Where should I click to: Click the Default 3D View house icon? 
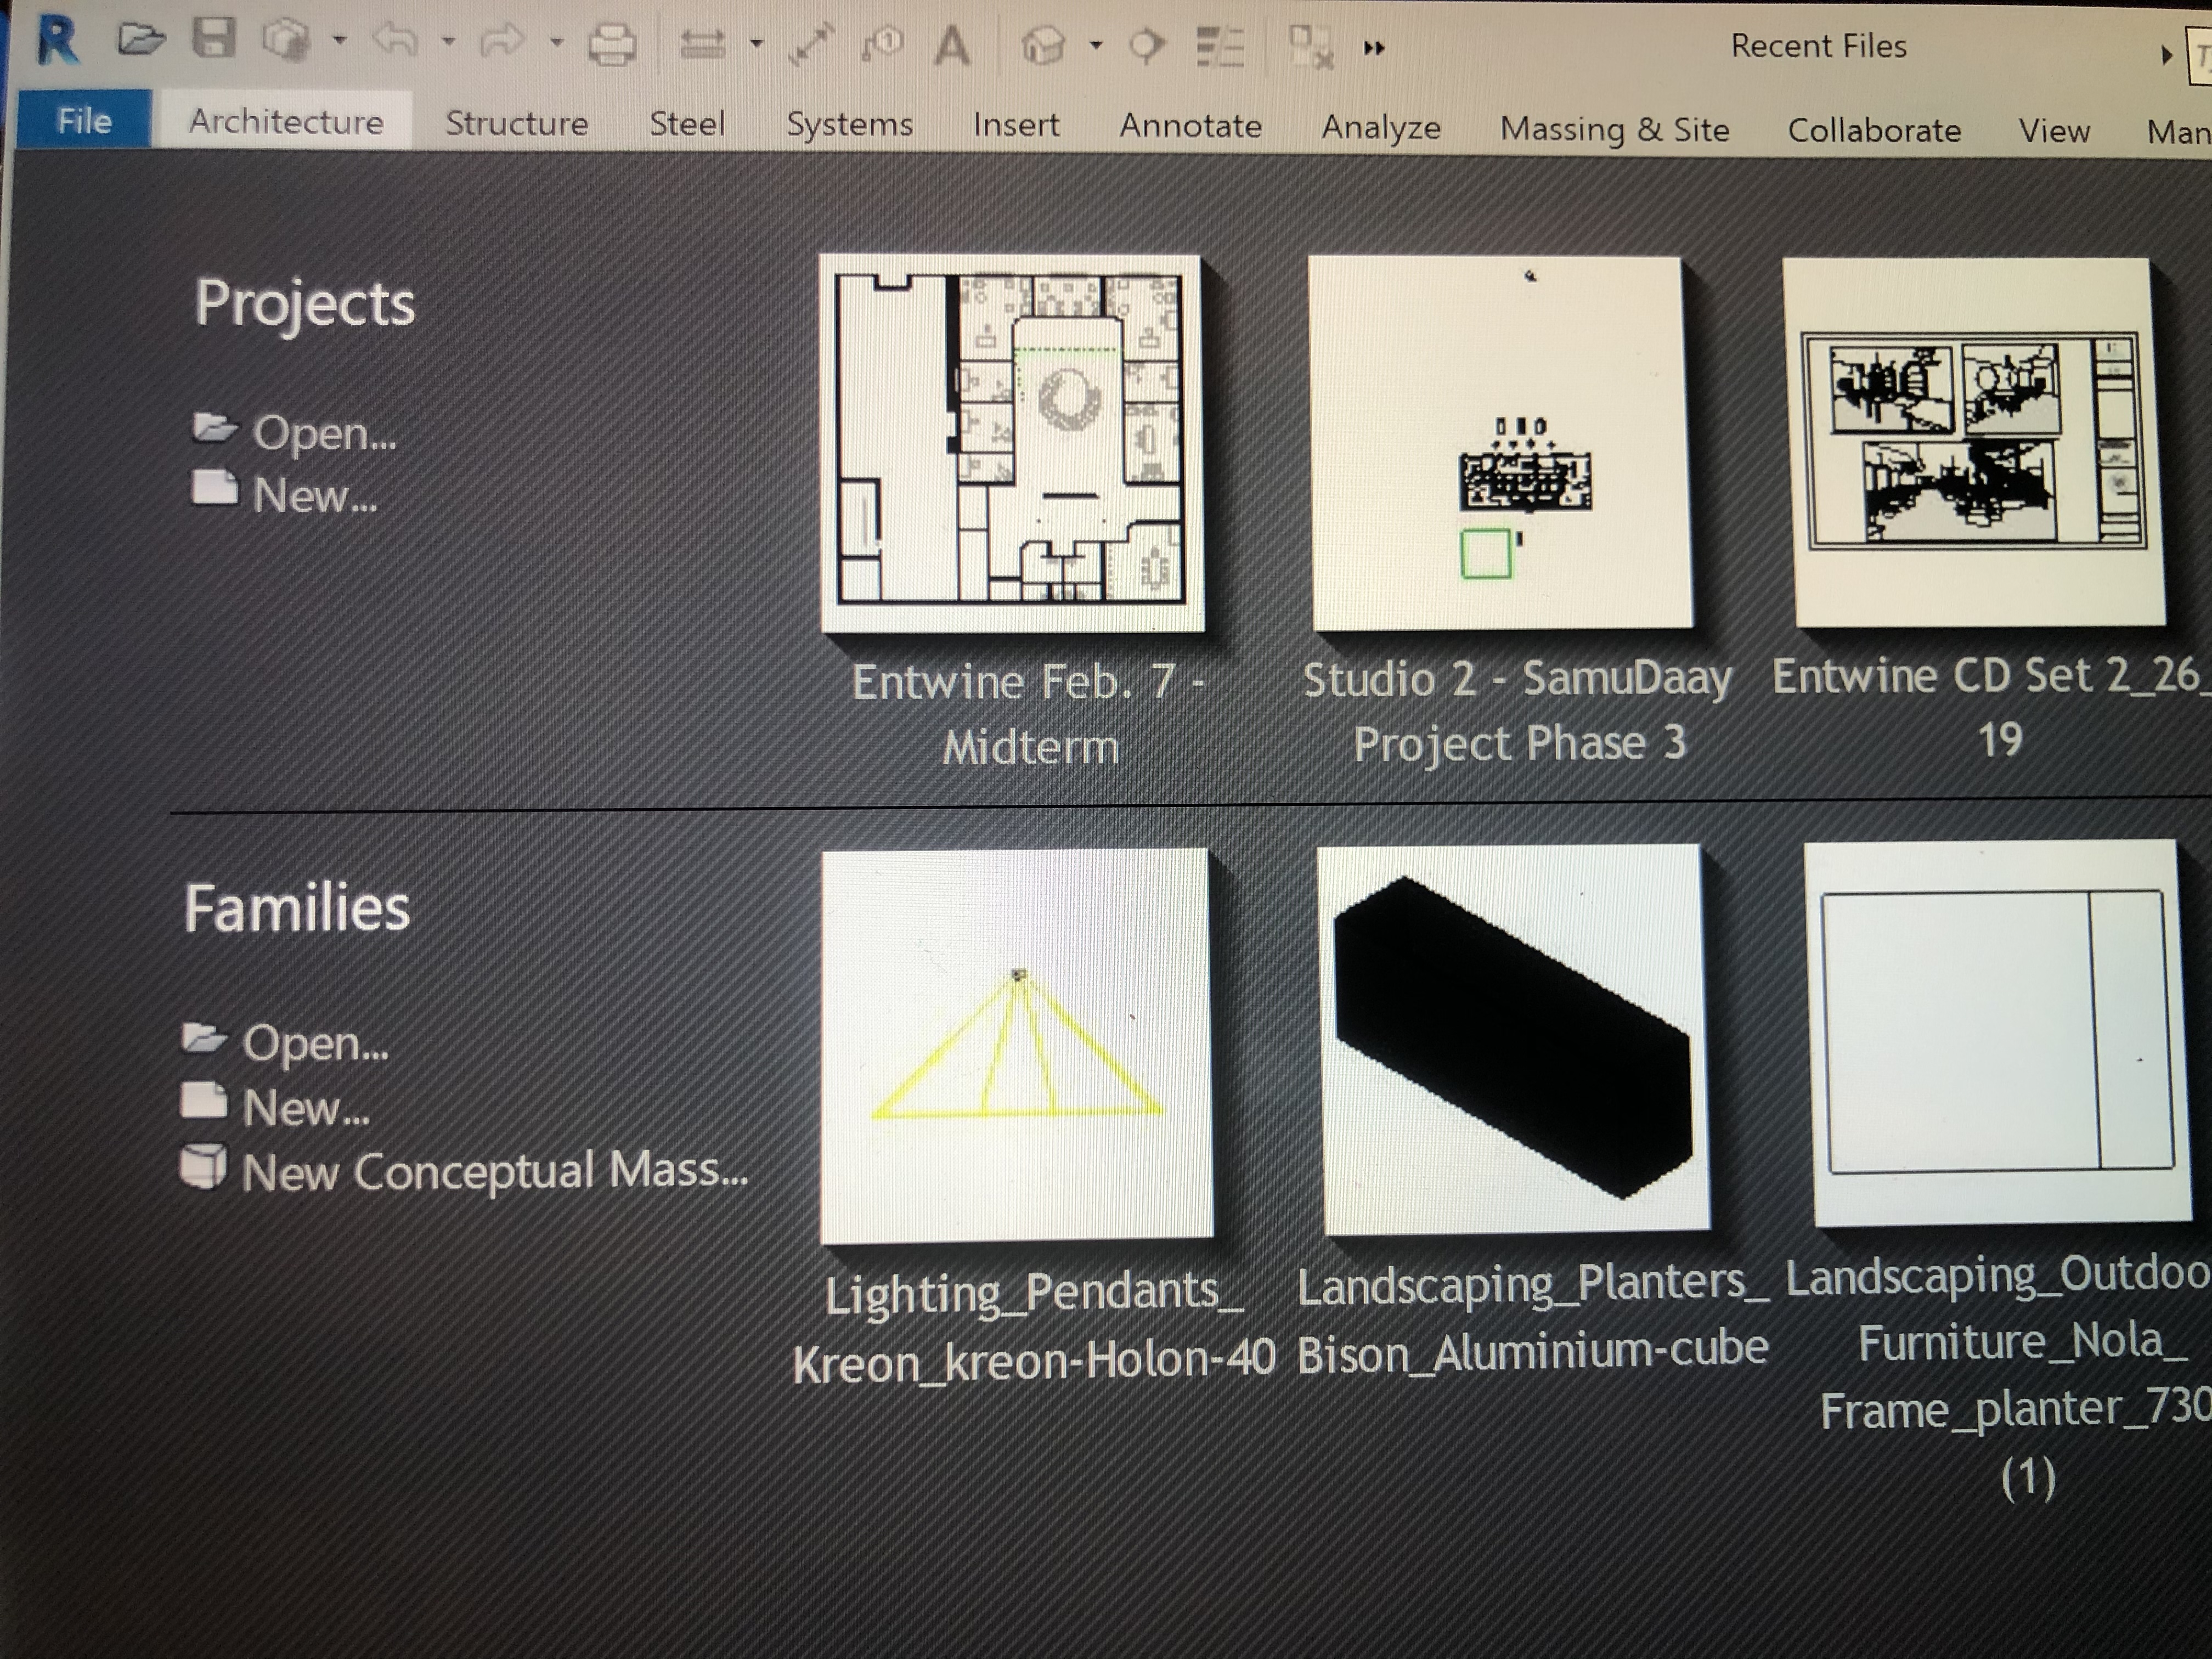click(x=1043, y=46)
